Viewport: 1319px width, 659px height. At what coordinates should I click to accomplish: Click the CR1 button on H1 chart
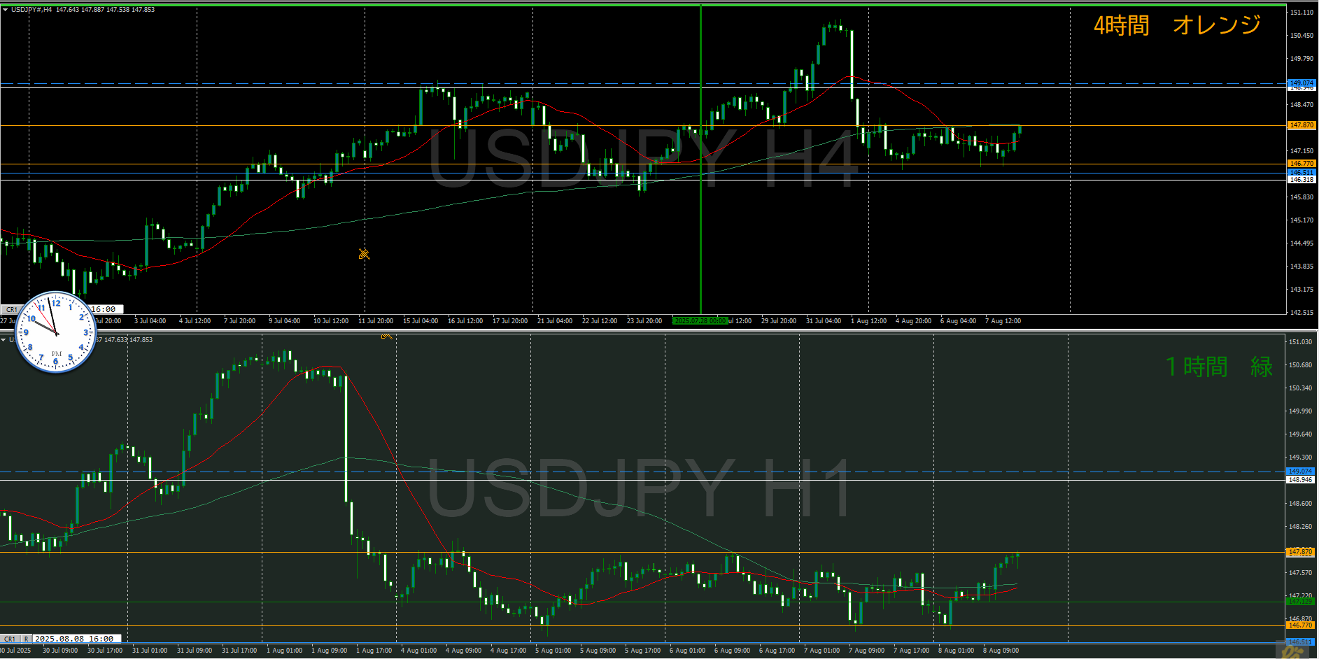point(10,639)
